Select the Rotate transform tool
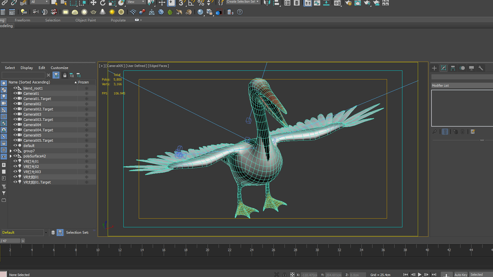Screen dimensions: 493x277 click(x=102, y=3)
